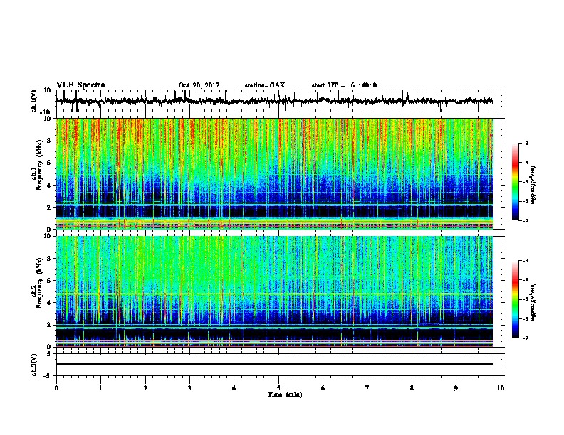
Task: Click the '8' kHz tick on ch.1 spectrogram
Action: pyautogui.click(x=49, y=141)
